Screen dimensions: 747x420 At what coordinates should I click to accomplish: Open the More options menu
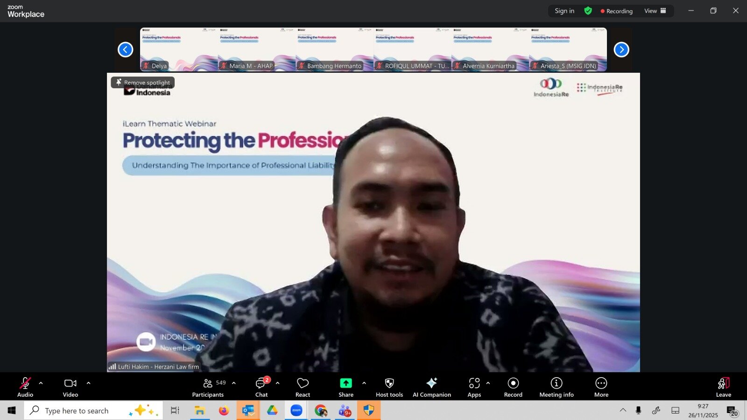601,387
